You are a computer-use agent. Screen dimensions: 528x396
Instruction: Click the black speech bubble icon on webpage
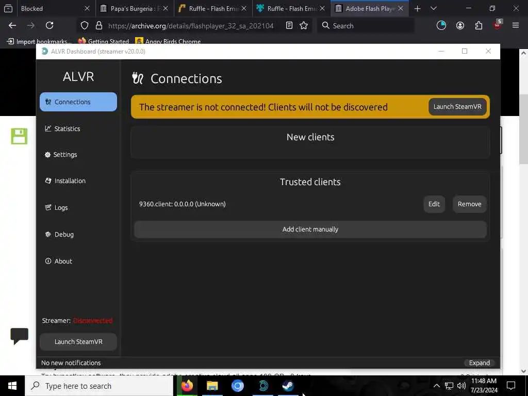click(x=19, y=336)
